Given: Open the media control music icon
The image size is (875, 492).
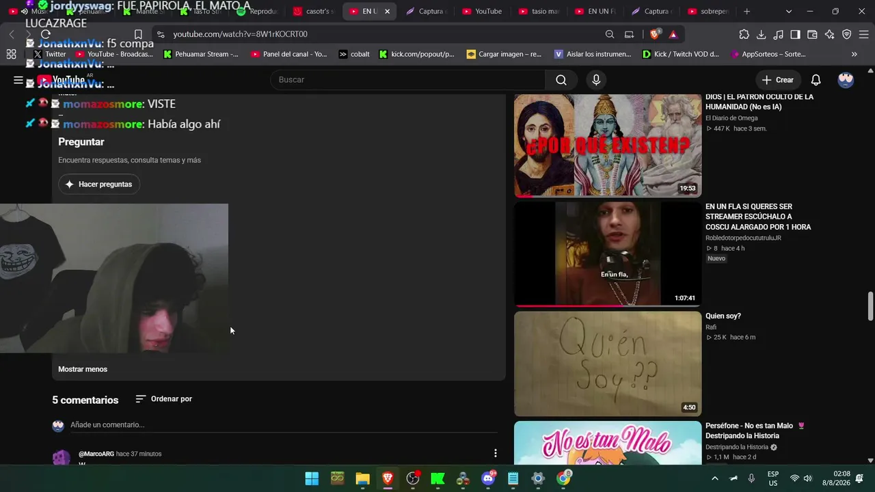Looking at the screenshot, I should click(778, 34).
